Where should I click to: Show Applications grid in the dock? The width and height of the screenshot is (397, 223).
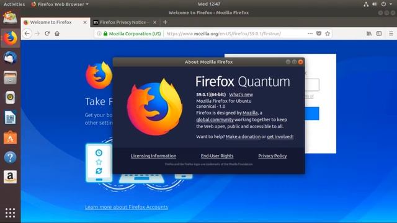point(10,213)
